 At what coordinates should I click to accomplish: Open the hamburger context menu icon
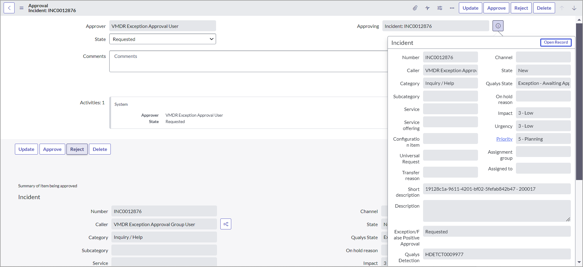[x=22, y=8]
